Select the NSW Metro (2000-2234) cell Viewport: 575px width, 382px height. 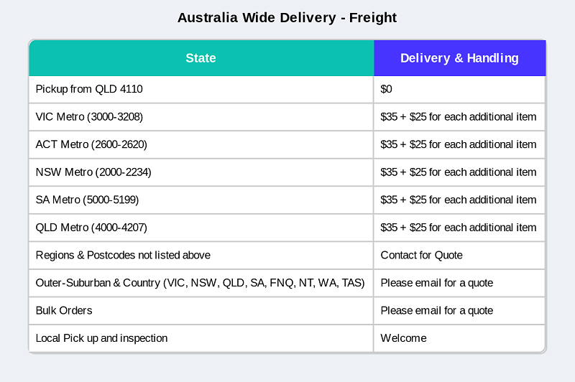(x=93, y=172)
